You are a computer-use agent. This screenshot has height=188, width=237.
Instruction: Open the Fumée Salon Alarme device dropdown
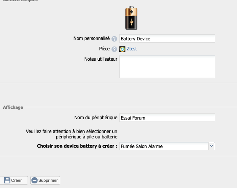[x=163, y=146]
